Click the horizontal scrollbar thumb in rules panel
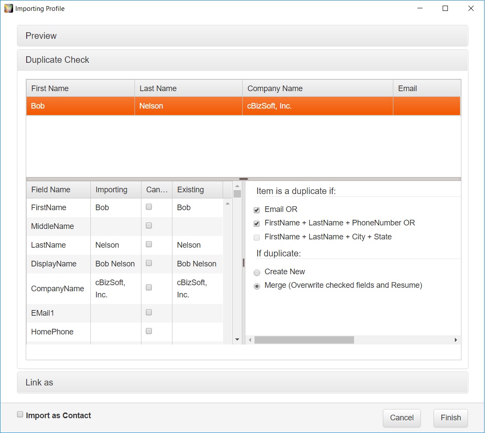Screen dimensions: 485x433 (x=304, y=340)
